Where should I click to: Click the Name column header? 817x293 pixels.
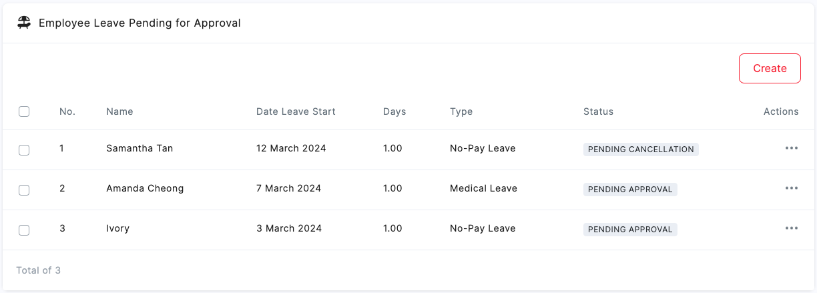click(119, 111)
